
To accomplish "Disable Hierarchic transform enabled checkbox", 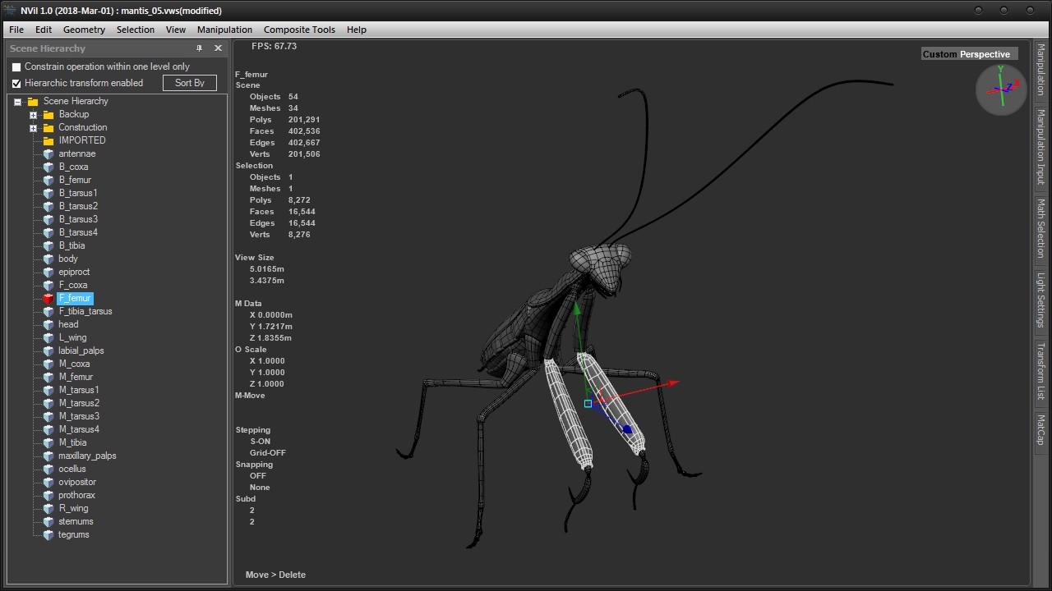I will pyautogui.click(x=16, y=84).
